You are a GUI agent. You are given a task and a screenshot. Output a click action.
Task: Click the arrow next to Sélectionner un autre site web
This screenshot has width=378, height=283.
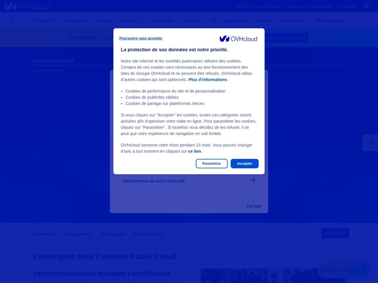tap(252, 180)
